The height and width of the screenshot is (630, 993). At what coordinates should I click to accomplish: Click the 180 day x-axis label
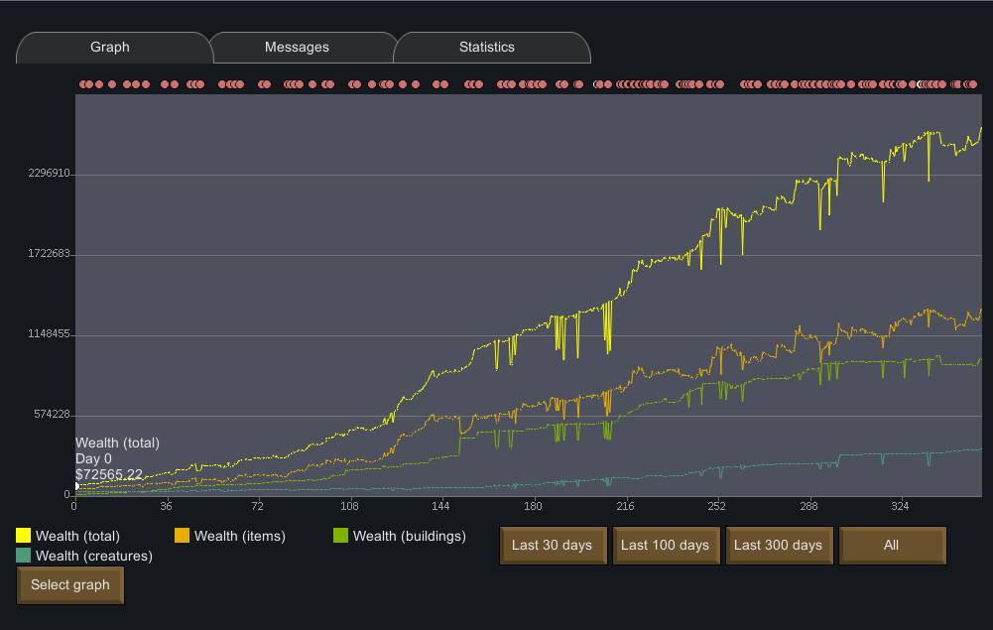coord(534,506)
